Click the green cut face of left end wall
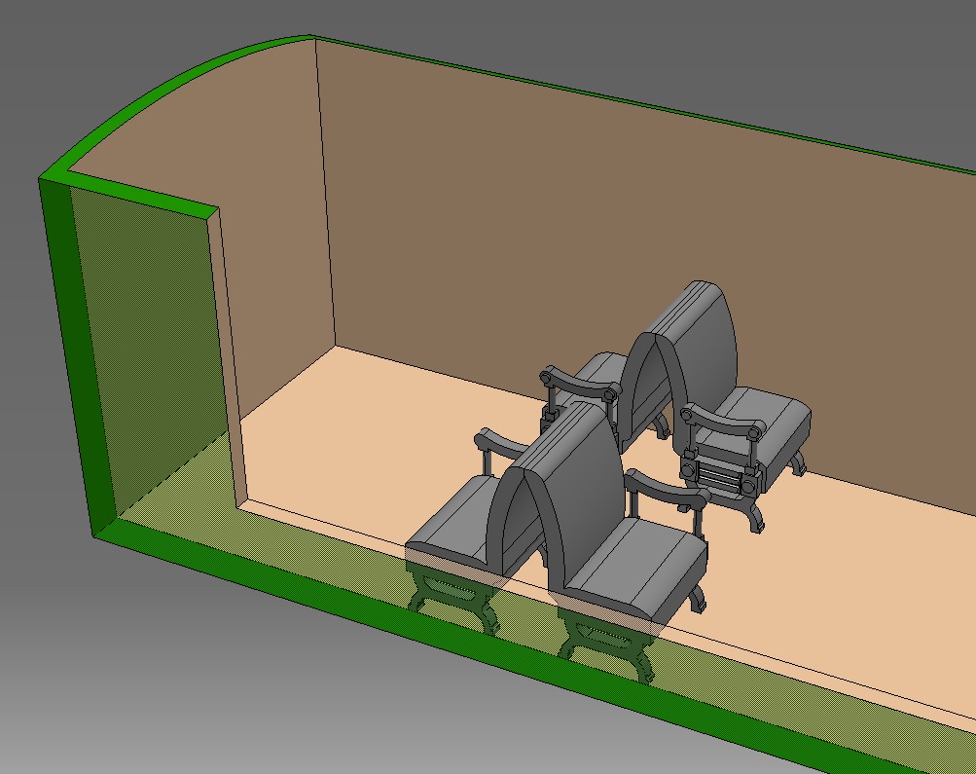Screen dimensions: 976x774 point(66,350)
